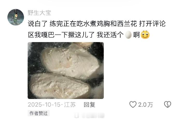Screen dimensions: 179x120
Task: Open the Plankton profile avatar
Action: coord(16,17)
